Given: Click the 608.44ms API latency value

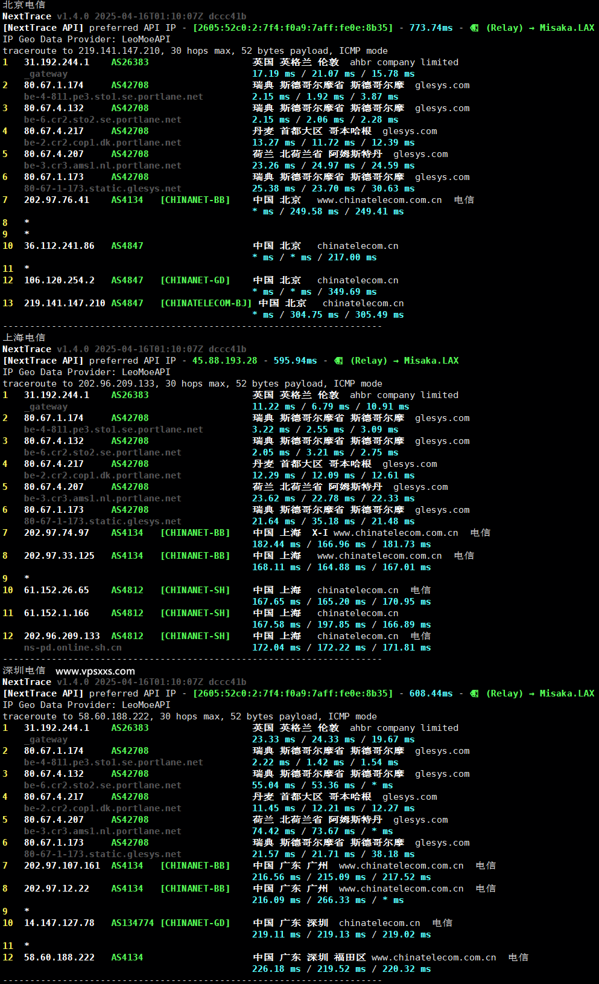Looking at the screenshot, I should coord(431,693).
